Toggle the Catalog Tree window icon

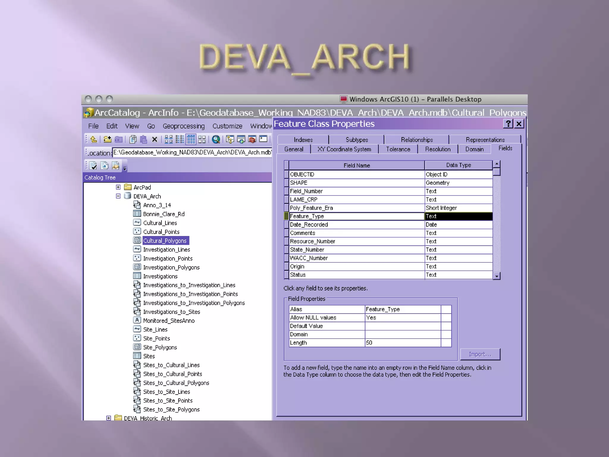pos(230,139)
